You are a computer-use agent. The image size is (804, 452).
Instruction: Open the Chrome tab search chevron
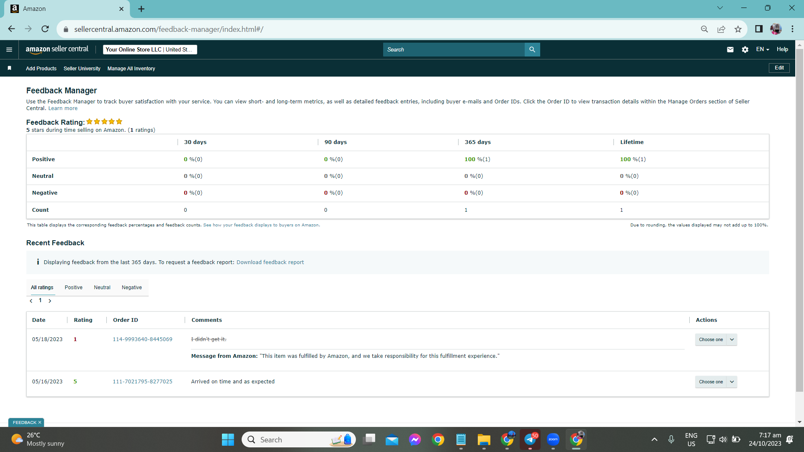(720, 8)
